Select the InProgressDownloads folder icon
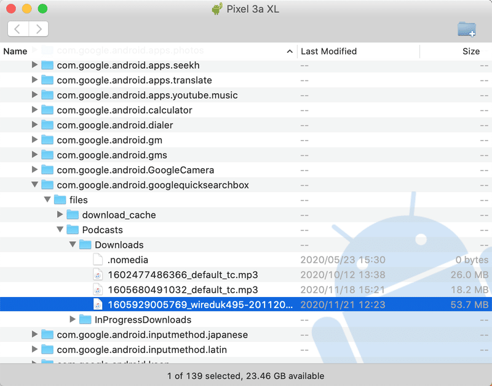Screen dimensions: 492x386 [85, 320]
